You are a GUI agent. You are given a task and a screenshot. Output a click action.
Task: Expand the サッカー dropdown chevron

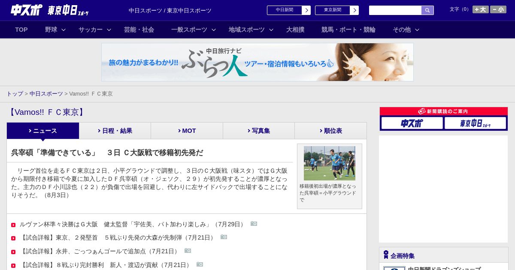(109, 30)
